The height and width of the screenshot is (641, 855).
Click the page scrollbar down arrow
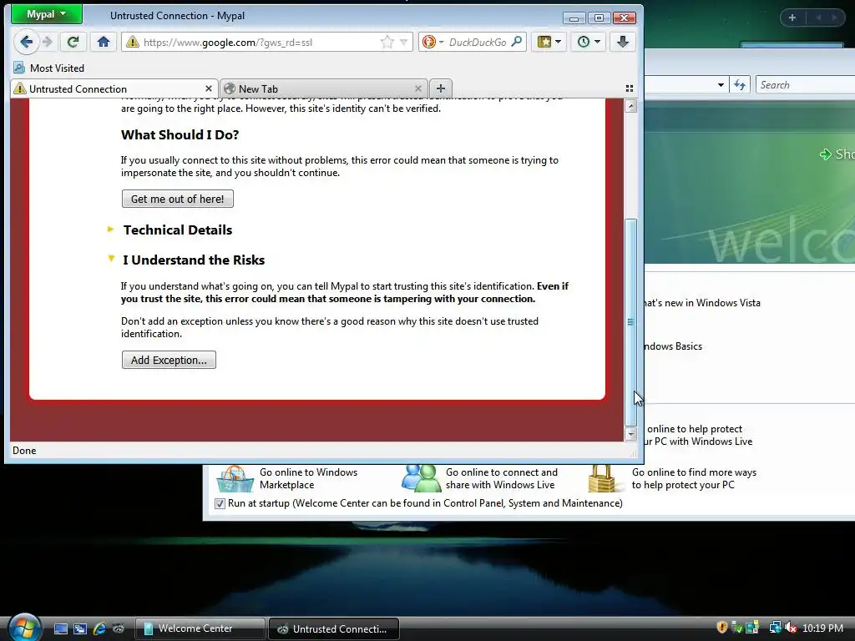point(631,434)
